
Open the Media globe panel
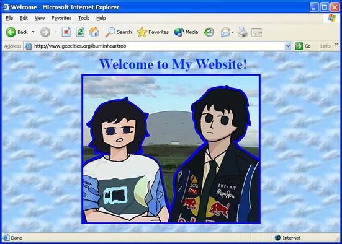click(186, 32)
